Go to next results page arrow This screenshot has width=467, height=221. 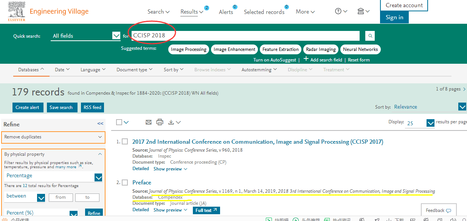coord(464,89)
